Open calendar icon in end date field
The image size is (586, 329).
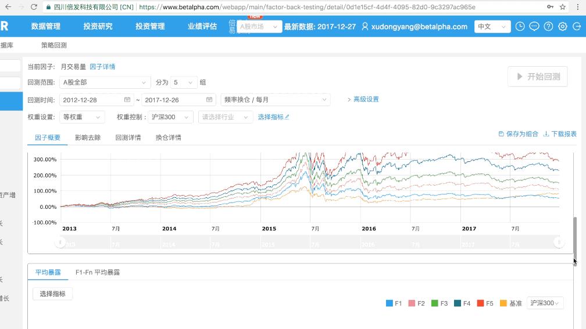[x=209, y=100]
